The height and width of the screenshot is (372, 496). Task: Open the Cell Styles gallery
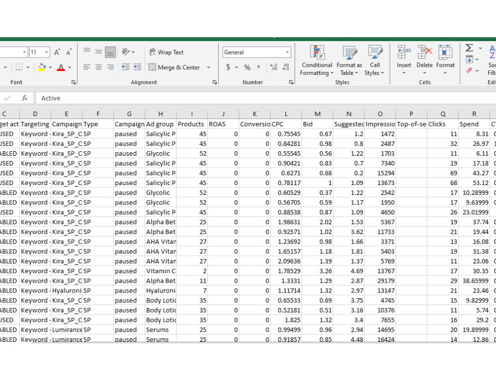(374, 61)
